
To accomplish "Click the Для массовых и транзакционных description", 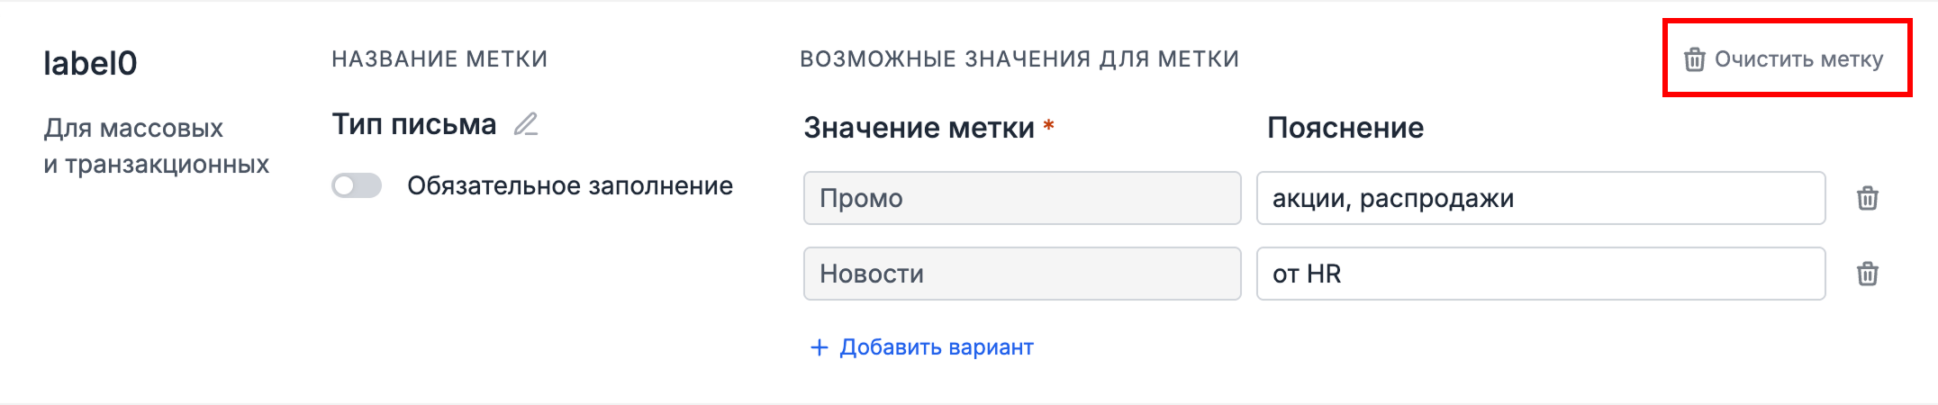I will [156, 146].
